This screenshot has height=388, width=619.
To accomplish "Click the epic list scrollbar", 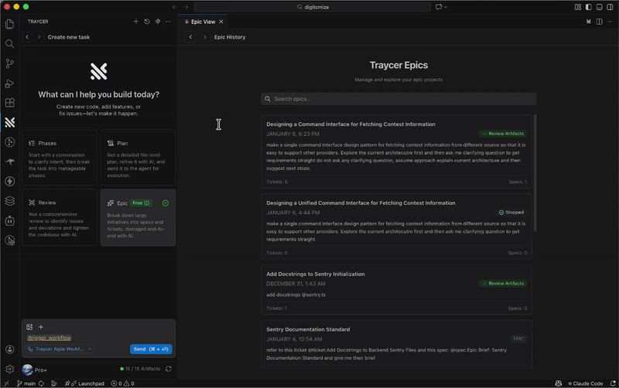I will pyautogui.click(x=535, y=172).
